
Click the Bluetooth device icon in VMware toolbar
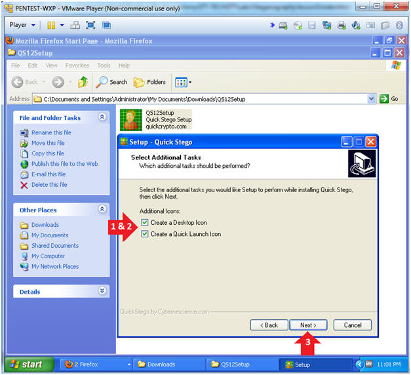(x=399, y=26)
